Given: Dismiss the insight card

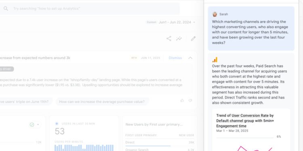Looking at the screenshot, I should 175,58.
